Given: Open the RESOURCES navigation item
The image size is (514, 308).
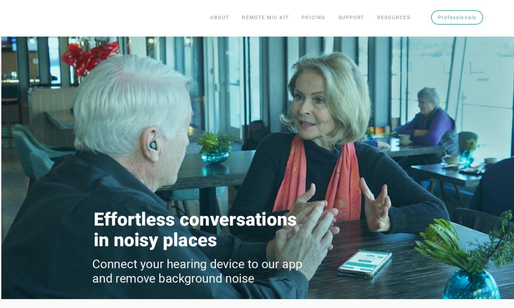Looking at the screenshot, I should (x=394, y=17).
